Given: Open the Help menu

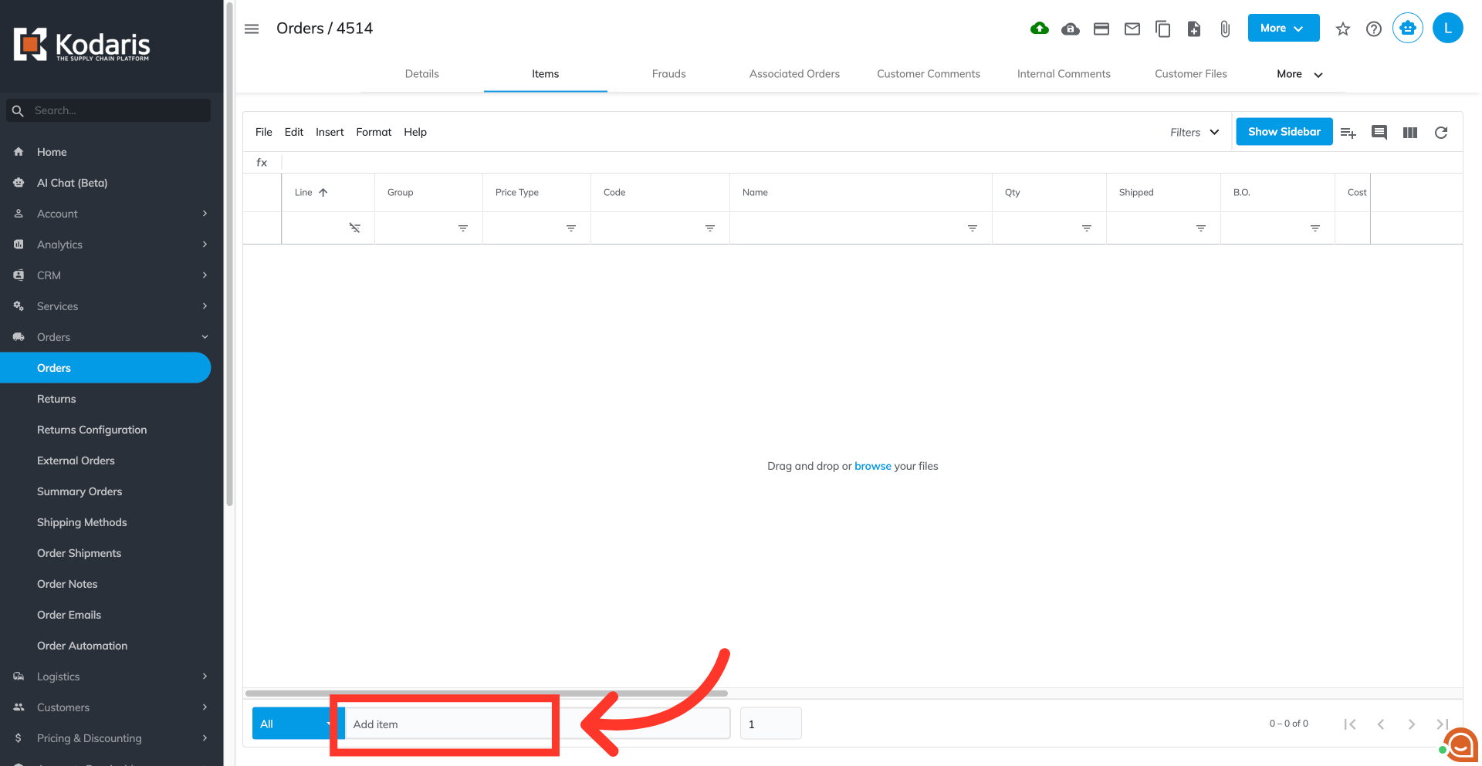Looking at the screenshot, I should coord(415,132).
